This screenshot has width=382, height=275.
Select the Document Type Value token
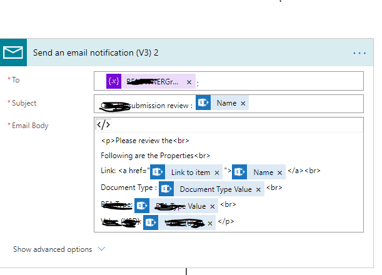(x=215, y=189)
